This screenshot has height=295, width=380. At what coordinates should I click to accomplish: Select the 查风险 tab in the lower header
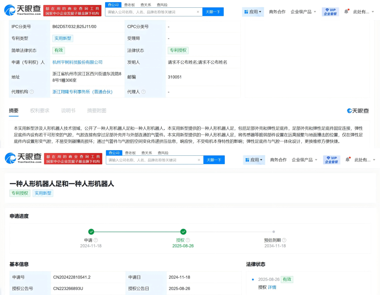(x=163, y=153)
